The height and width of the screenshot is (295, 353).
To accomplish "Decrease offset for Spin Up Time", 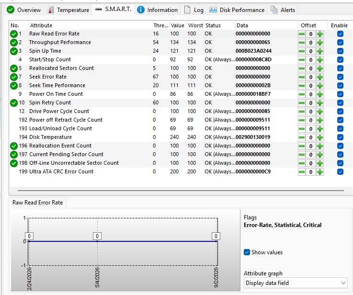I will [x=302, y=51].
